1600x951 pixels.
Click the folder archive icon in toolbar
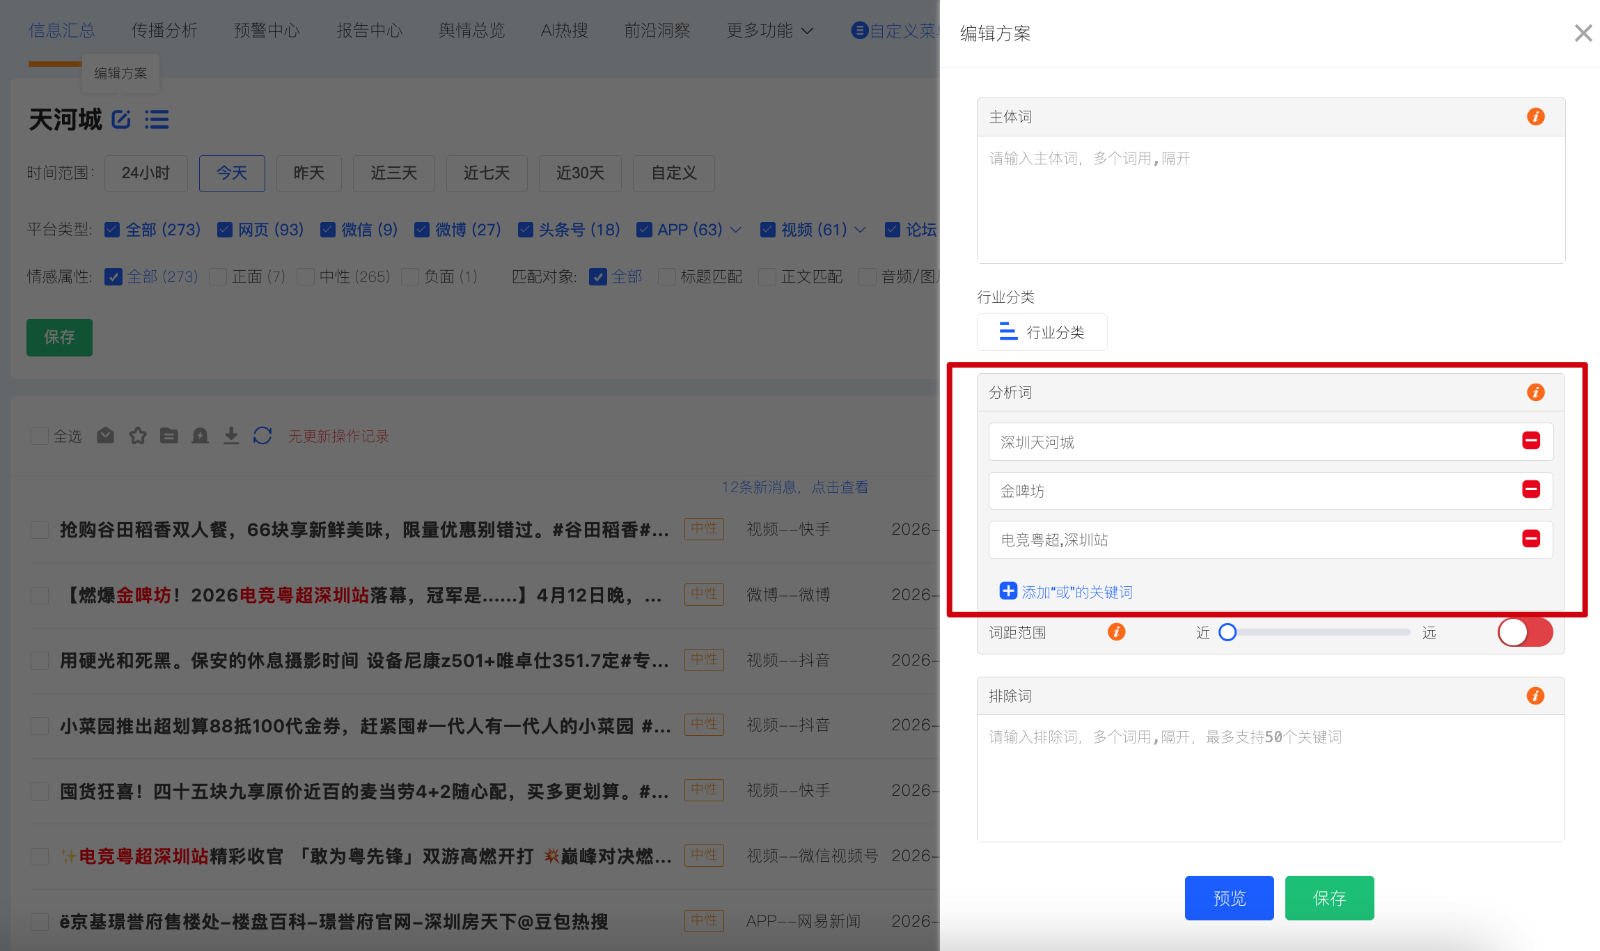[168, 436]
